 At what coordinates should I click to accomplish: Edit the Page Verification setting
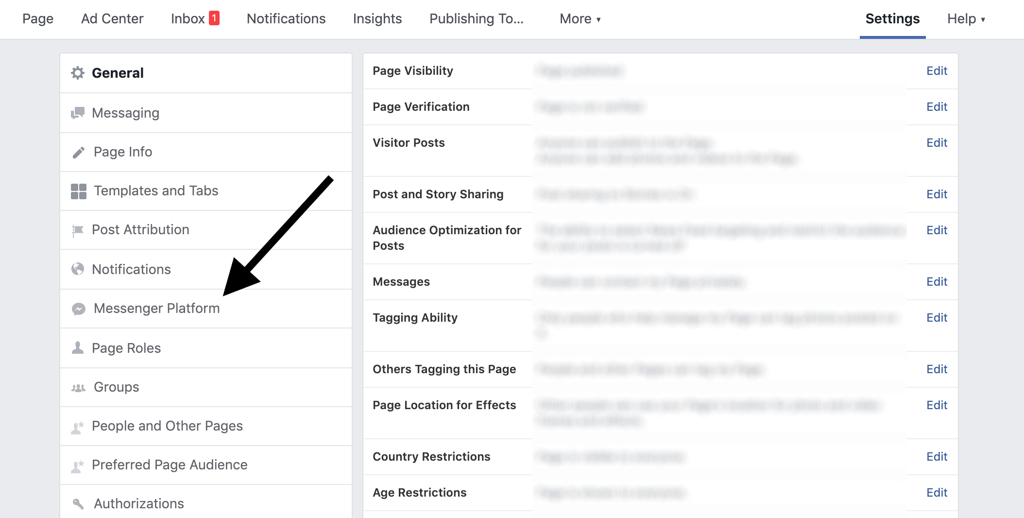pyautogui.click(x=937, y=107)
